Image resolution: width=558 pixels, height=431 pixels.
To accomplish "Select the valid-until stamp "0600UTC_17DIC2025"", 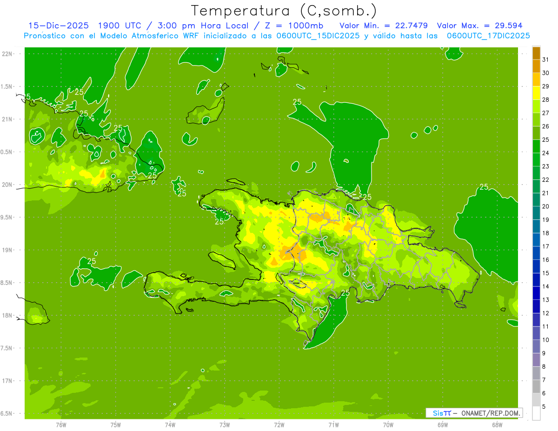I will click(x=488, y=36).
